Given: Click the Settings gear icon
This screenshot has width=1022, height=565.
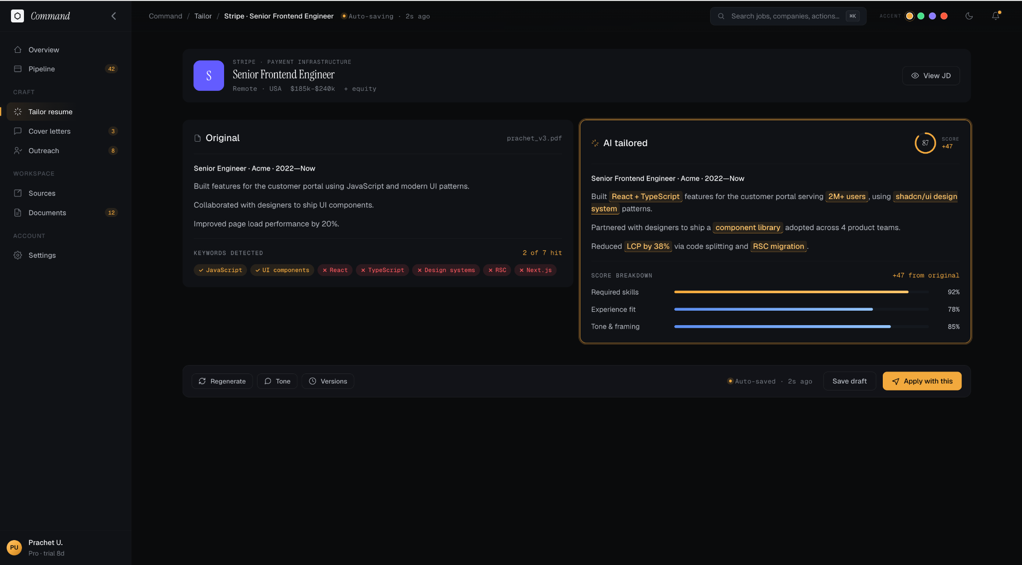Looking at the screenshot, I should point(18,255).
